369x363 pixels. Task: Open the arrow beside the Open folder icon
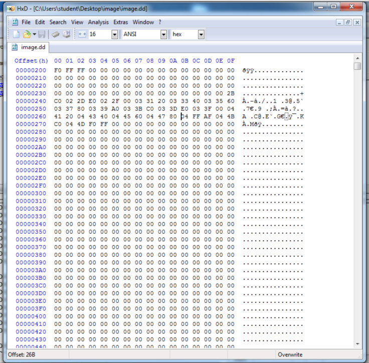pyautogui.click(x=34, y=34)
